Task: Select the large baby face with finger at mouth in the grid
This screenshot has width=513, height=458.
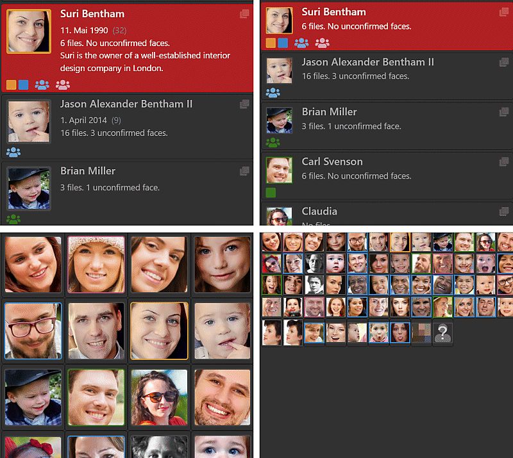Action: pos(222,331)
